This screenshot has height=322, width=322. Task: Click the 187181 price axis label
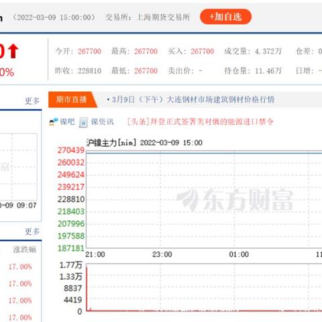click(x=71, y=248)
